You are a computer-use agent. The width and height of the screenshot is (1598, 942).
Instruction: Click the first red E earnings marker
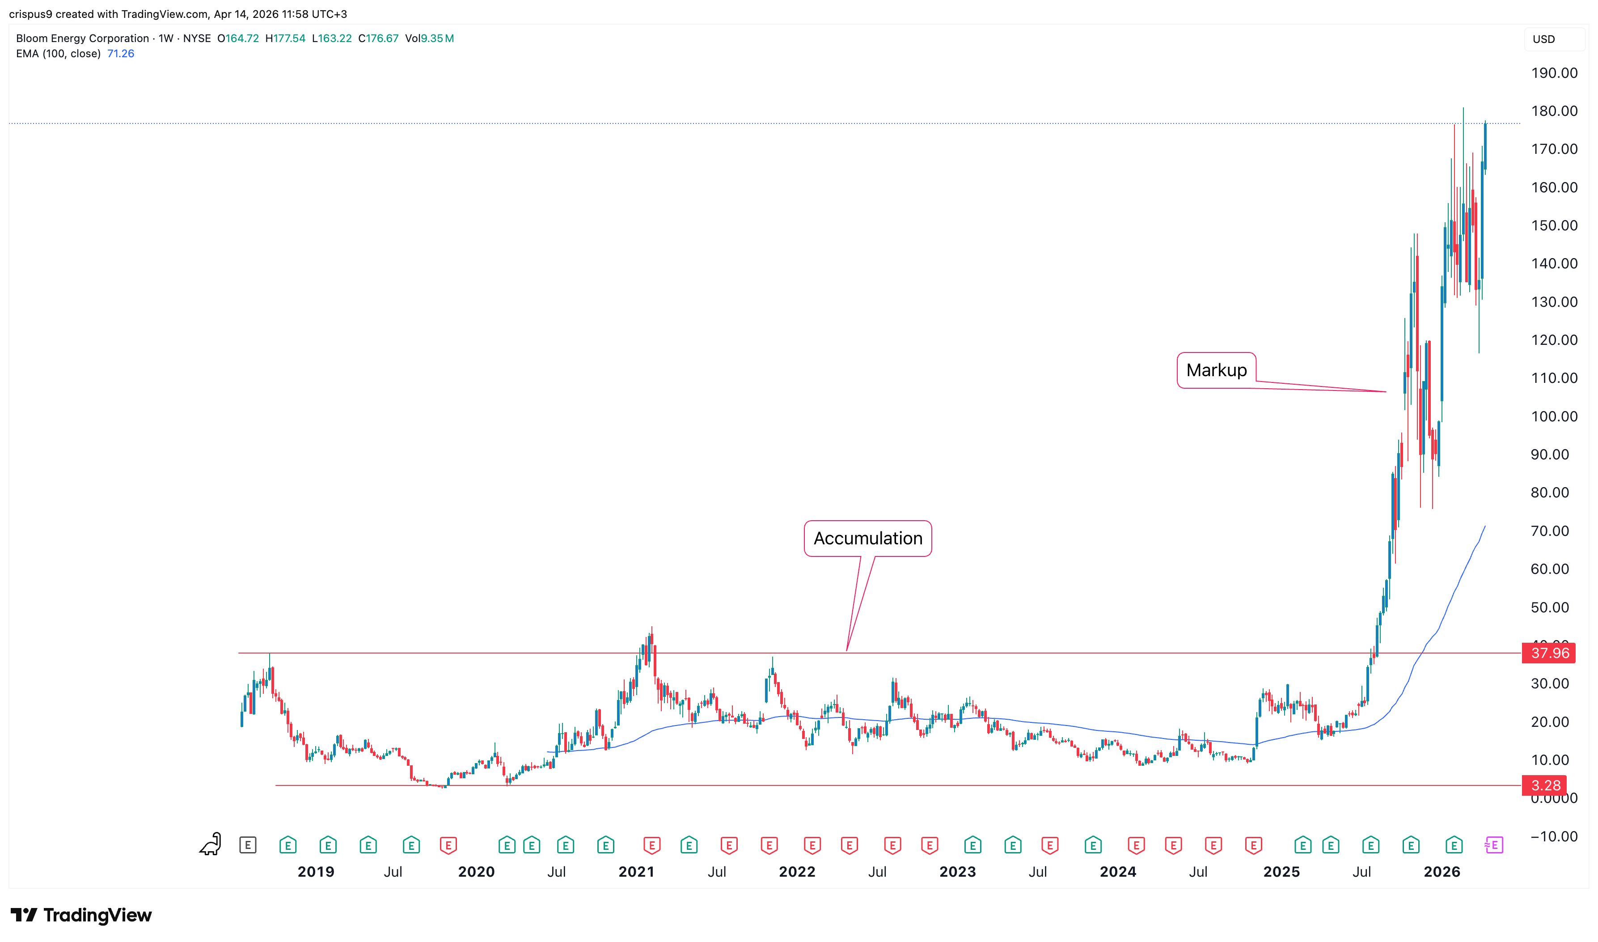coord(448,845)
